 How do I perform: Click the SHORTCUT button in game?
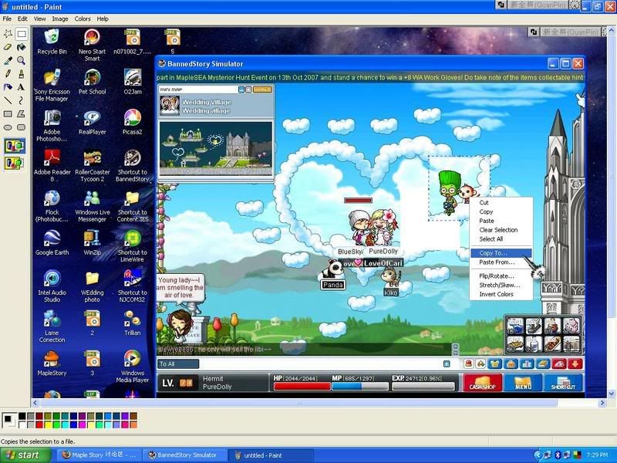[563, 382]
